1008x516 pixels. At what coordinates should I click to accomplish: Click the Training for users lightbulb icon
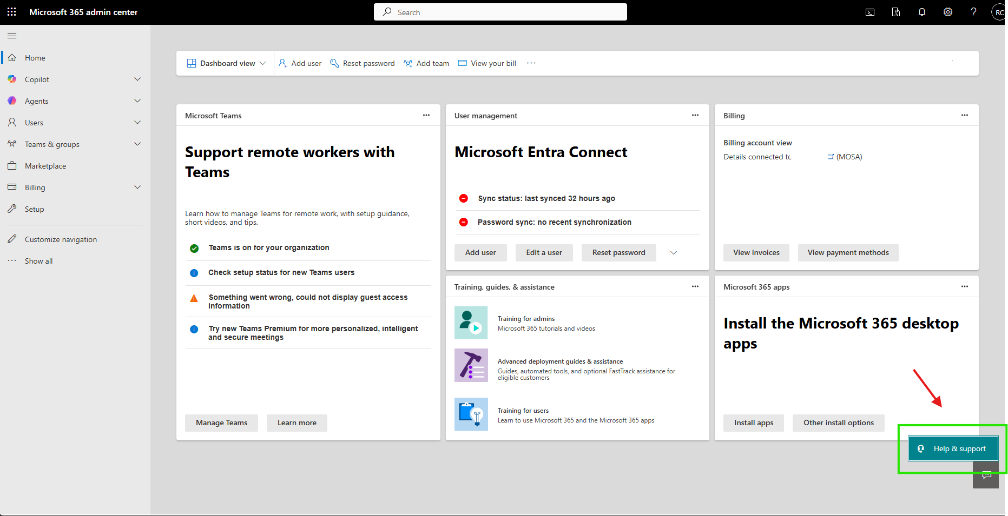[x=471, y=414]
